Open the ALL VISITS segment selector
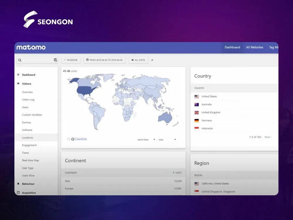Image resolution: width=293 pixels, height=220 pixels. (138, 60)
